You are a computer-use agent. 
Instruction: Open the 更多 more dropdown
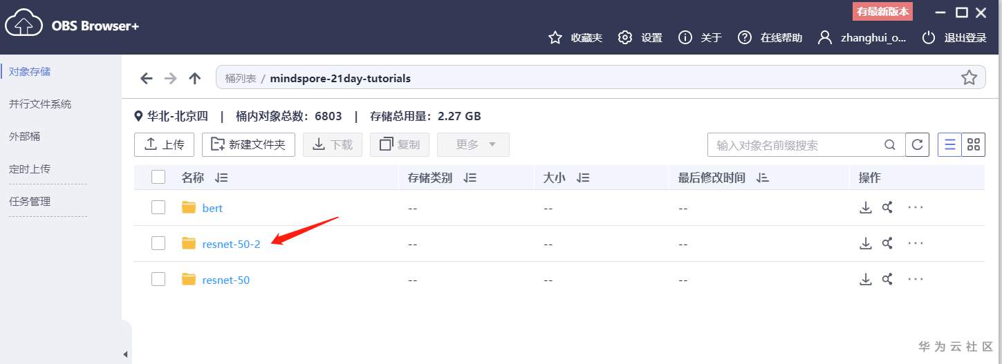473,144
